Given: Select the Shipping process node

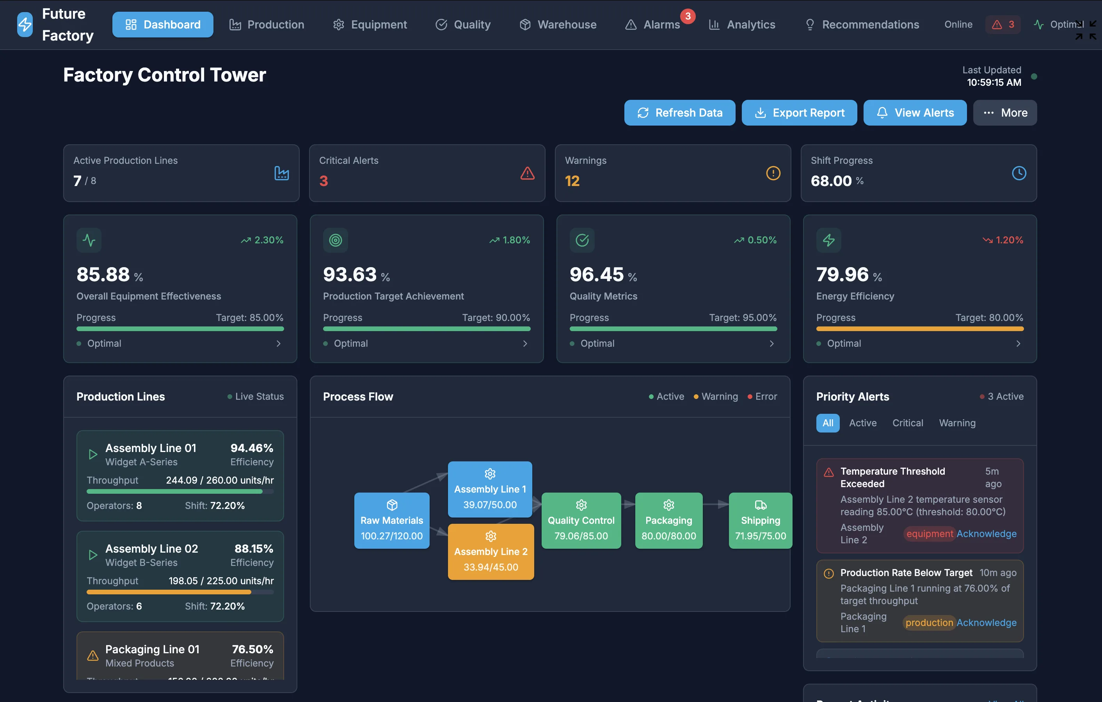Looking at the screenshot, I should (761, 520).
